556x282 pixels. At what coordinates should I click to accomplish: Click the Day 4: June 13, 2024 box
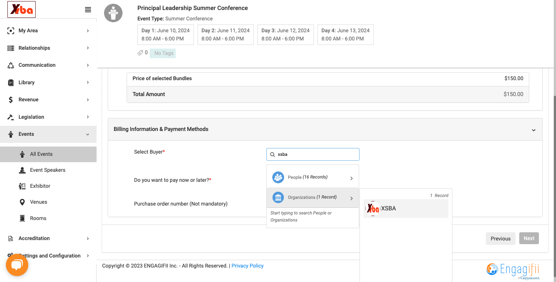345,35
